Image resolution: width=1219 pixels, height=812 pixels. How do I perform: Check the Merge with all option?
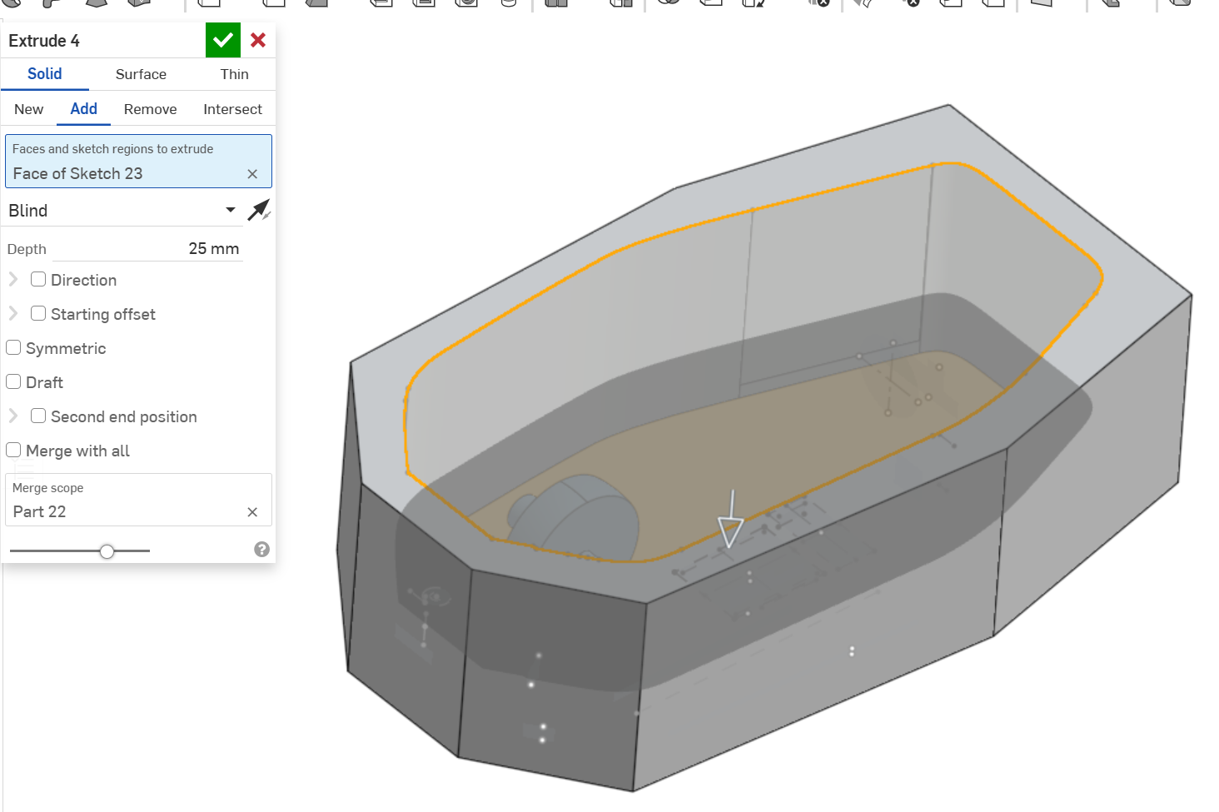13,451
